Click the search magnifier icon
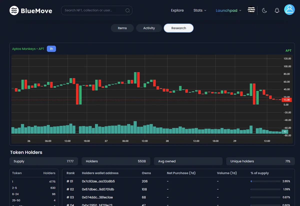 tap(127, 10)
